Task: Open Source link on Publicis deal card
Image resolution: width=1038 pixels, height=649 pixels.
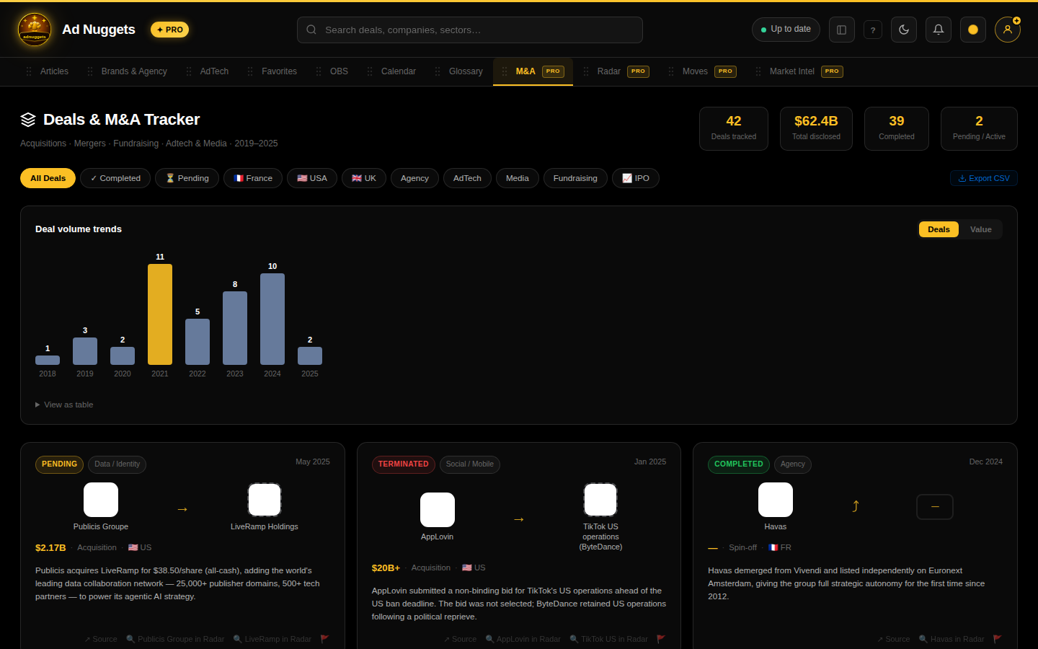Action: click(x=100, y=639)
